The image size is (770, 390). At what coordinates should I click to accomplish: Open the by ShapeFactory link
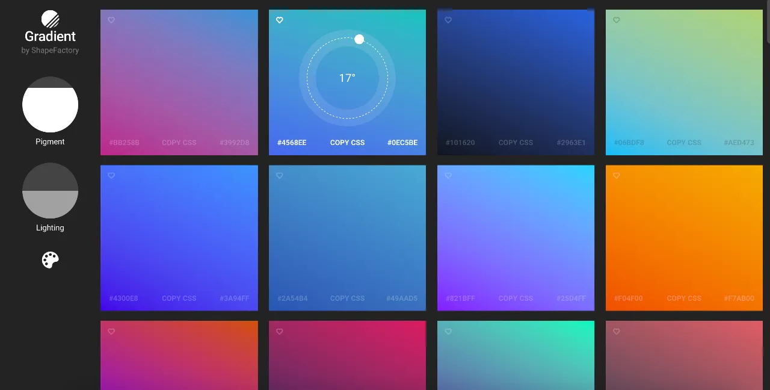[50, 51]
